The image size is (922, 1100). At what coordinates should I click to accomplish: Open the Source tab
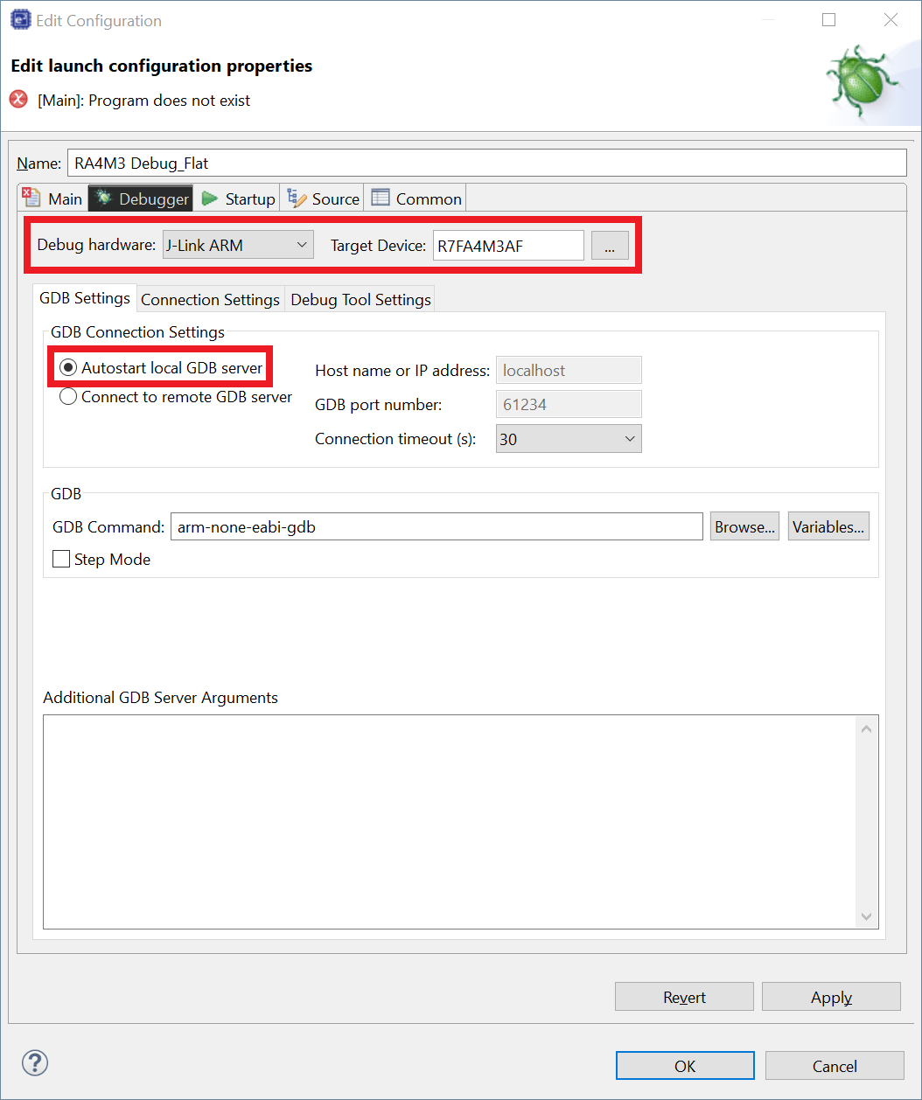(x=324, y=198)
